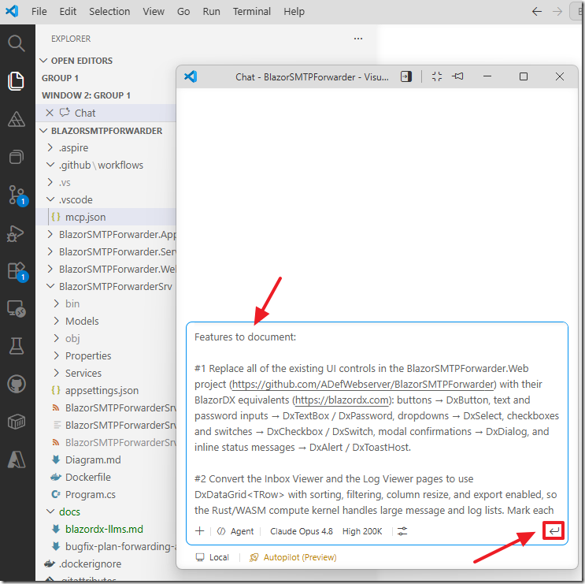Image resolution: width=585 pixels, height=584 pixels.
Task: Open Explorer more actions ellipsis
Action: [x=358, y=39]
